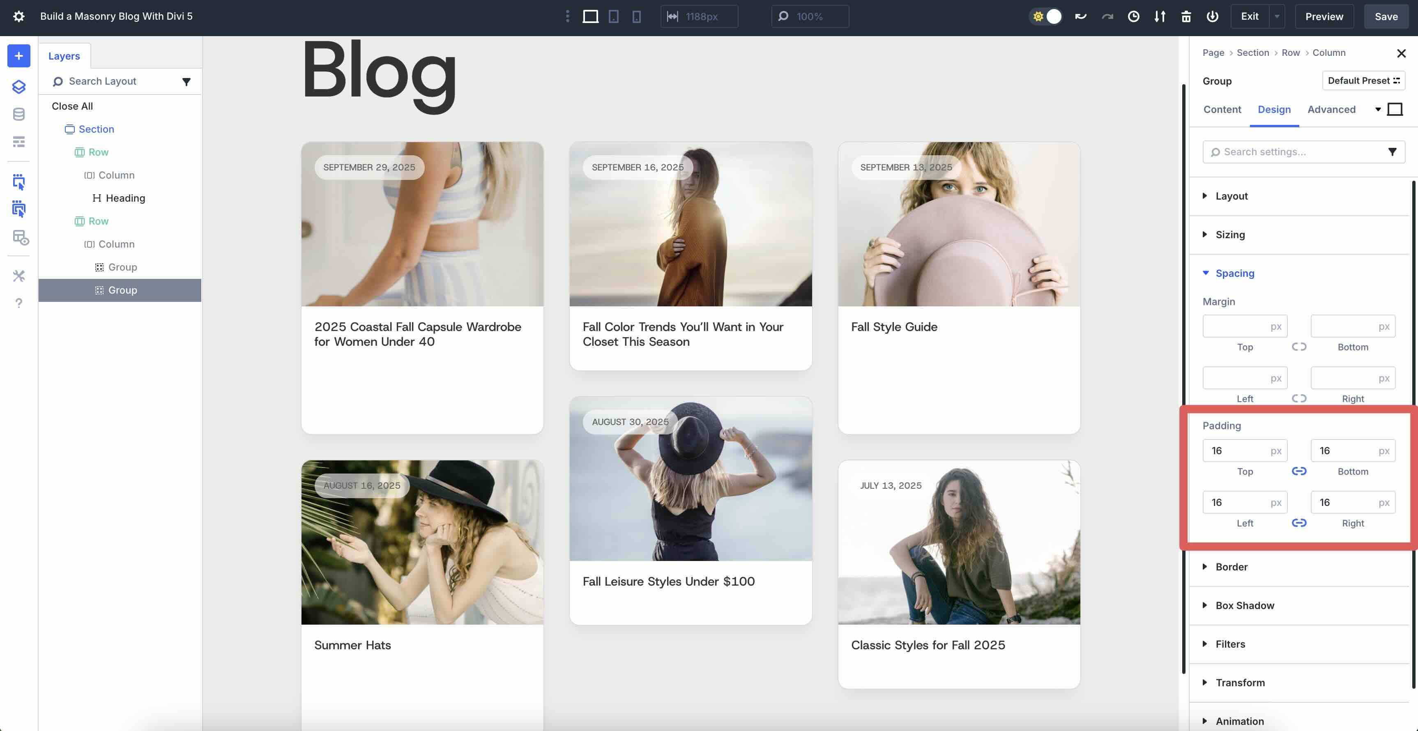Expand the Border settings section
Image resolution: width=1418 pixels, height=731 pixels.
1232,567
